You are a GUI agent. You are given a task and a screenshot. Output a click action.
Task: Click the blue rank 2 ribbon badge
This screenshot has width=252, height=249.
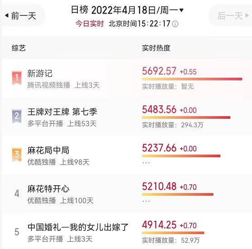coord(17,116)
